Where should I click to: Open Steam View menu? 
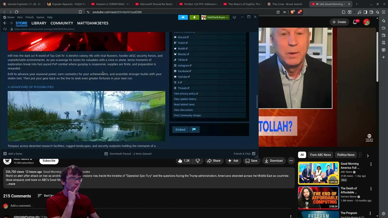20,17
